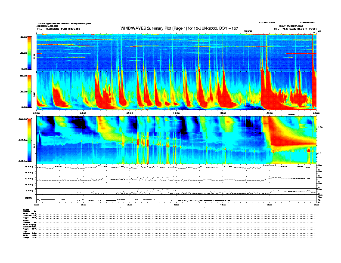Click 24:00 tick label under RAD1 spectrogram
This screenshot has width=341, height=263.
(316, 113)
